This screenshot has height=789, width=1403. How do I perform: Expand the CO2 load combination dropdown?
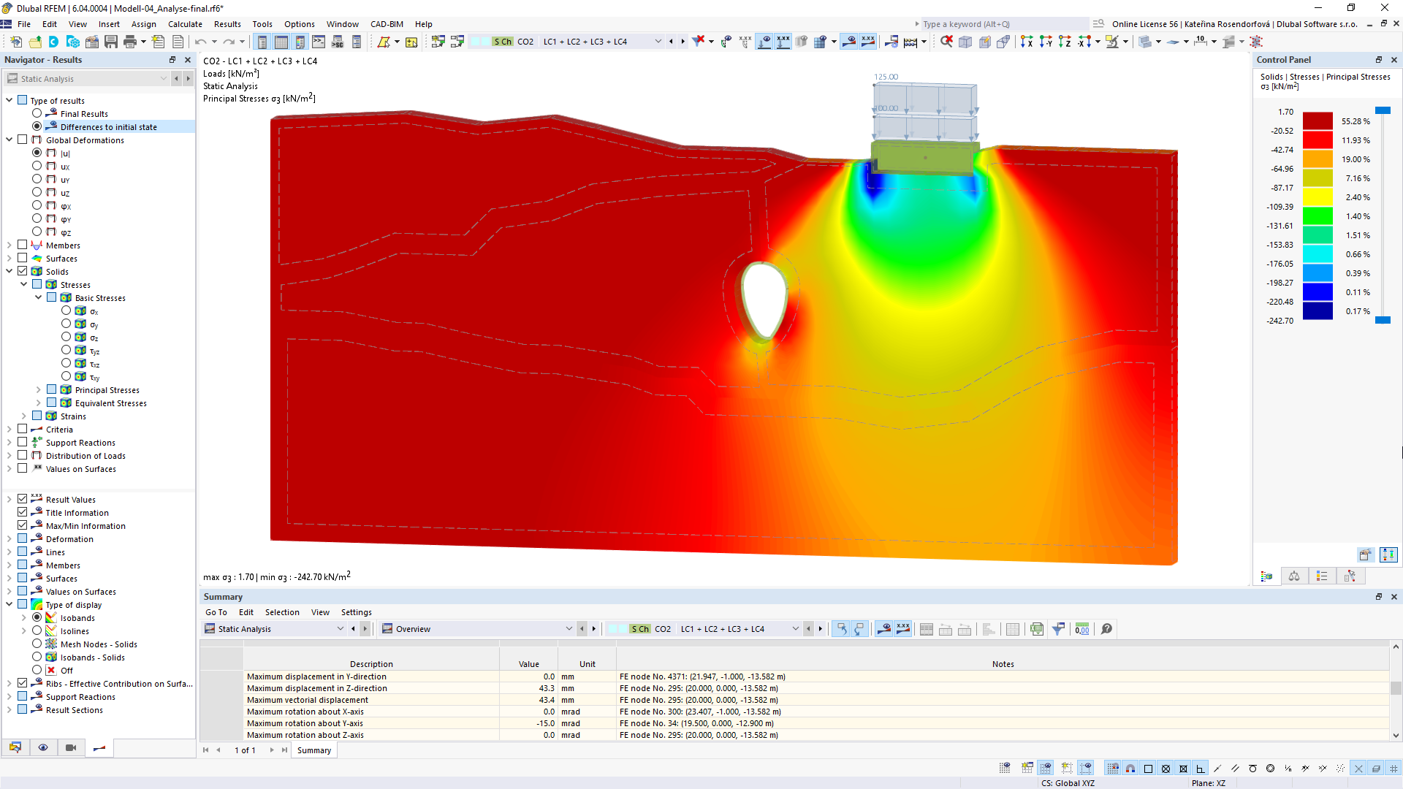click(658, 40)
